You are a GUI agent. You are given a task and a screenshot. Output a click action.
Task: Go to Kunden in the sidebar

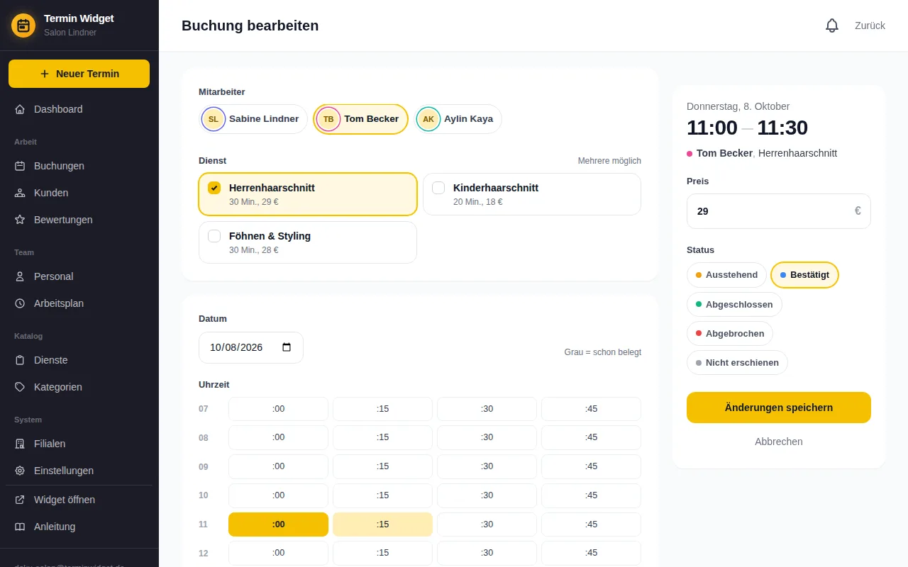pos(79,193)
